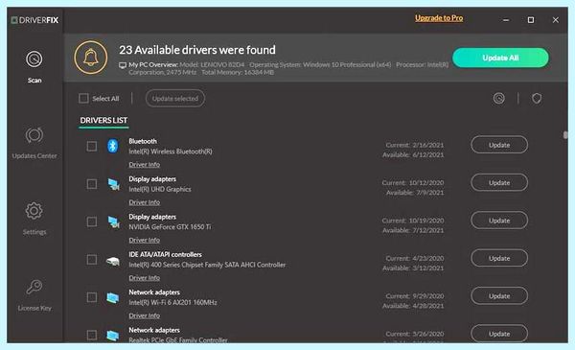Update the SATA AHCI Controller driver
Viewport: 575px width, 350px height.
499,258
